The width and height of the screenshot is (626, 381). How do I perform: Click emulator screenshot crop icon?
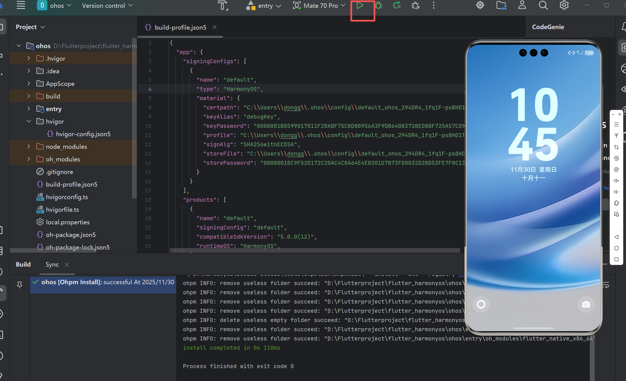616,147
